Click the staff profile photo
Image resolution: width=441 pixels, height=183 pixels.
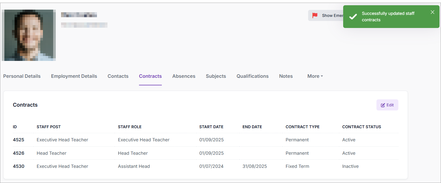29,35
